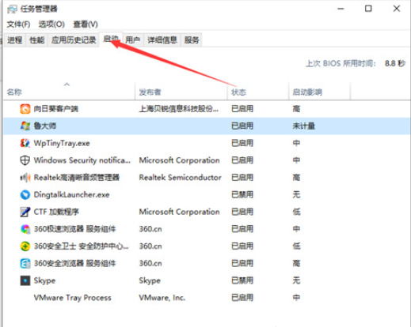This screenshot has height=327, width=411.
Task: Select the 启动 tab
Action: [x=111, y=39]
